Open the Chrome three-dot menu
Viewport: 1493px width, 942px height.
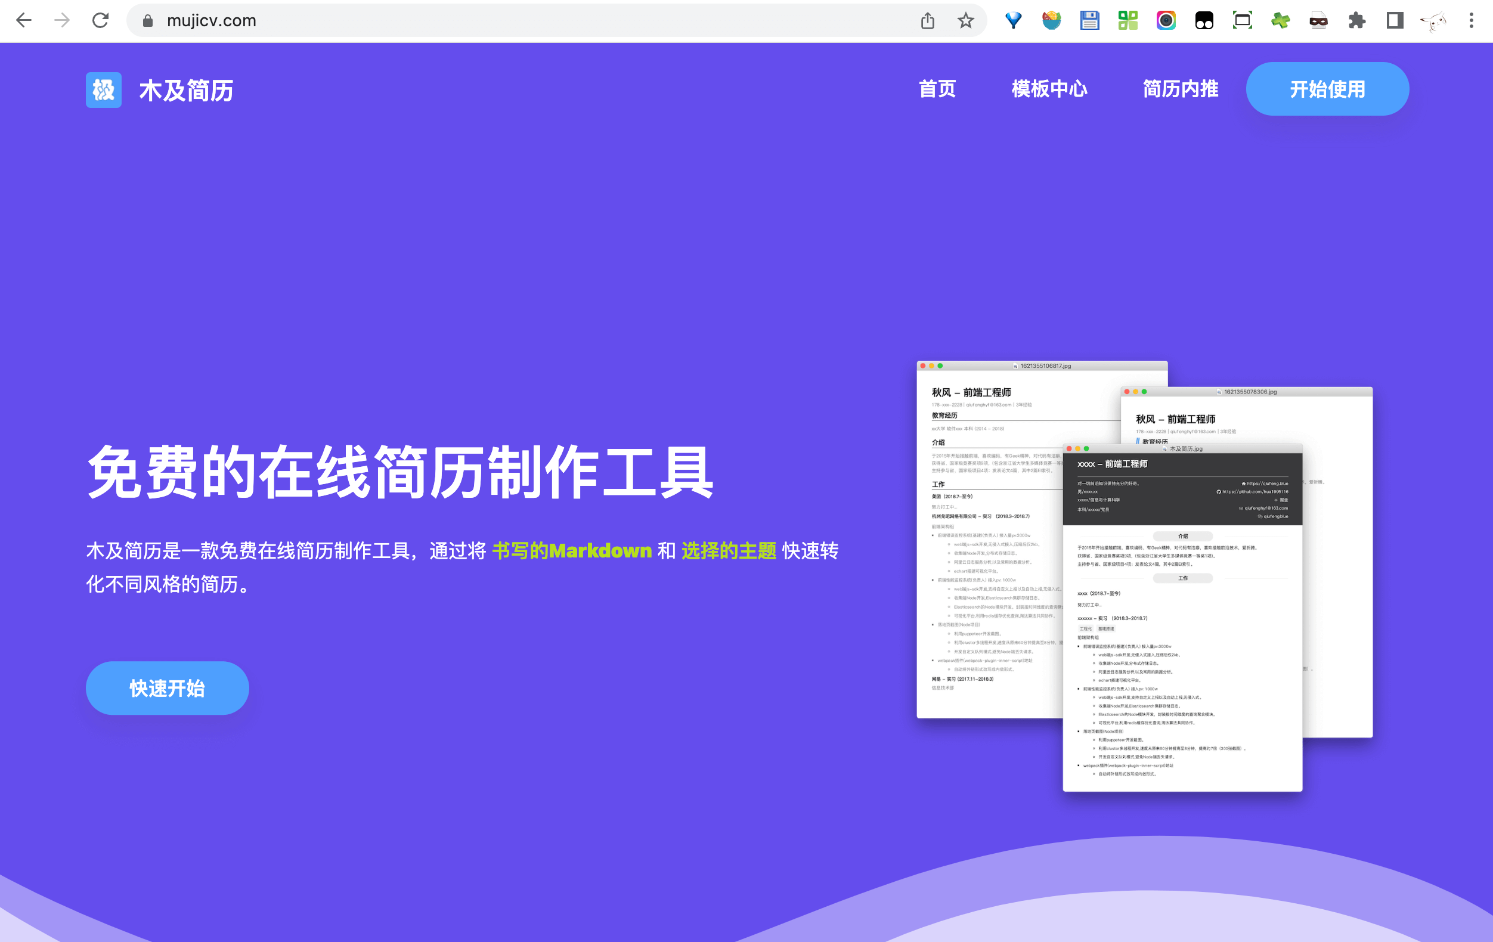pos(1472,20)
